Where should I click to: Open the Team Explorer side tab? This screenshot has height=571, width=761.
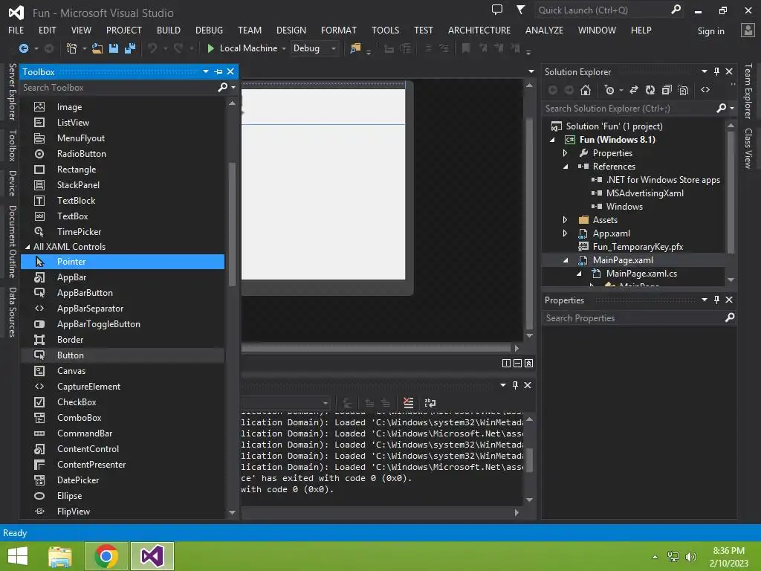[748, 91]
